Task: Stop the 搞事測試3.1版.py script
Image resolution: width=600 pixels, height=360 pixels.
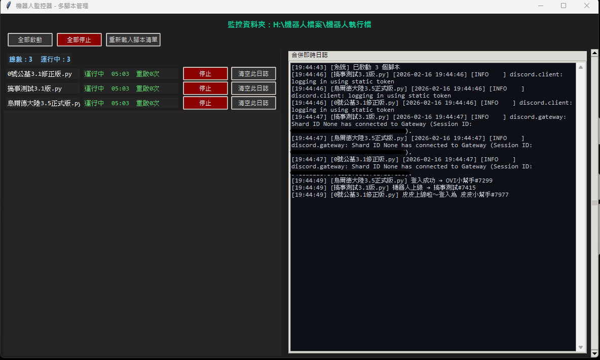Action: pyautogui.click(x=205, y=88)
